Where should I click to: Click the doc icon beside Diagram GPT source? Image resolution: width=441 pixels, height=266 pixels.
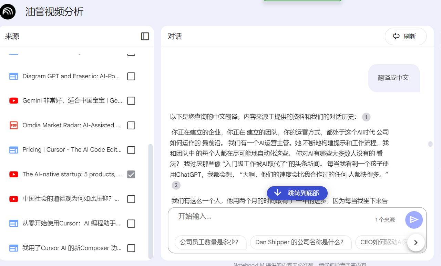(x=14, y=76)
